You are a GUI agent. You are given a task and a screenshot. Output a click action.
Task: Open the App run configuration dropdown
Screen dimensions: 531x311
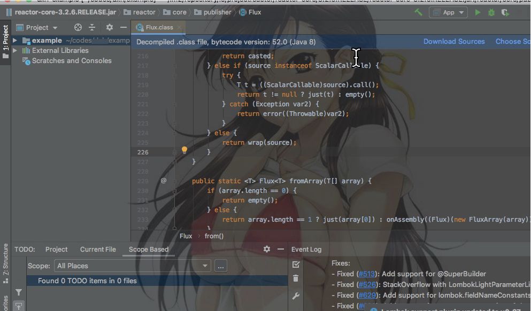point(448,12)
